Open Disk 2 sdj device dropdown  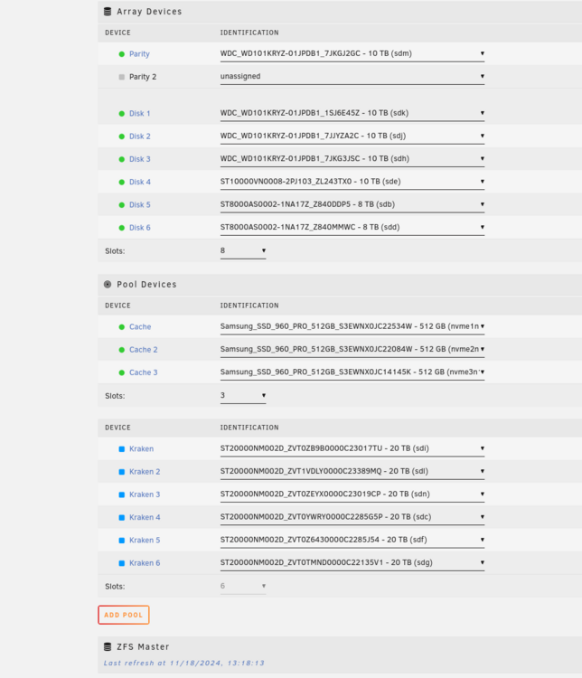pyautogui.click(x=352, y=137)
